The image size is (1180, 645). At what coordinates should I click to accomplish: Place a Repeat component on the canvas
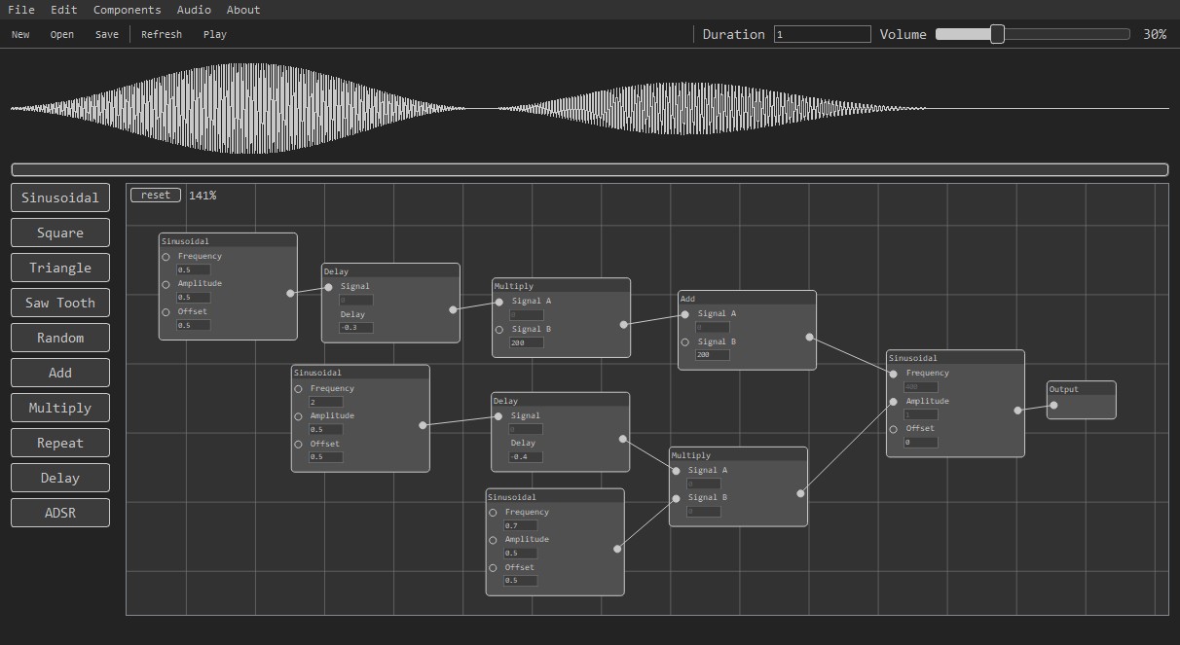[59, 443]
